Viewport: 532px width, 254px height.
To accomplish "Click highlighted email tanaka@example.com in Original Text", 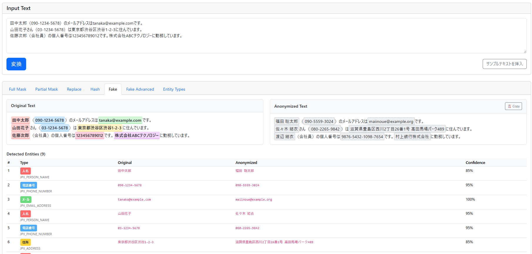I will [120, 120].
